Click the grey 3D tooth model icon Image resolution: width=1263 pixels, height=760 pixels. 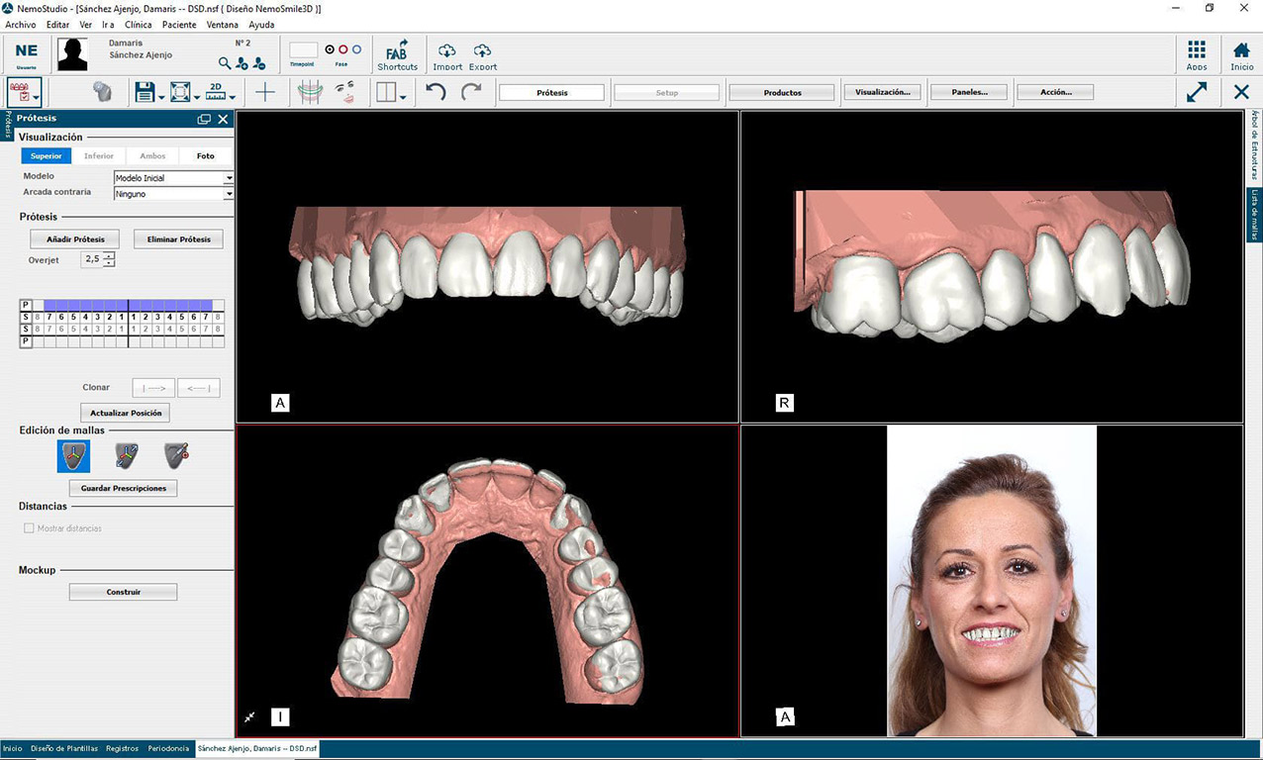[x=102, y=92]
